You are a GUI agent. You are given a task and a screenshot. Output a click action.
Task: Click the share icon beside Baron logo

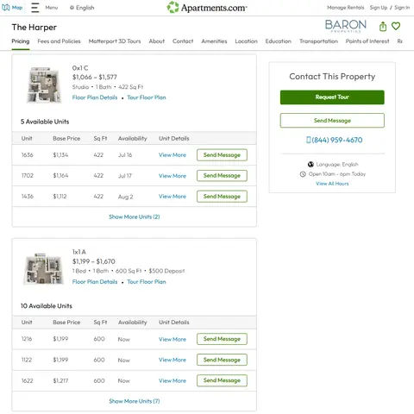pyautogui.click(x=383, y=27)
